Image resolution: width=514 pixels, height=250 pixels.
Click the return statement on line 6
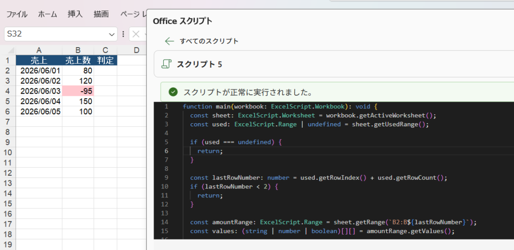[210, 151]
